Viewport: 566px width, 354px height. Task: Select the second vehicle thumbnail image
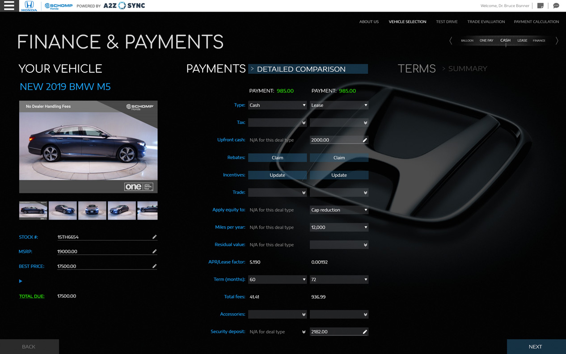click(63, 211)
